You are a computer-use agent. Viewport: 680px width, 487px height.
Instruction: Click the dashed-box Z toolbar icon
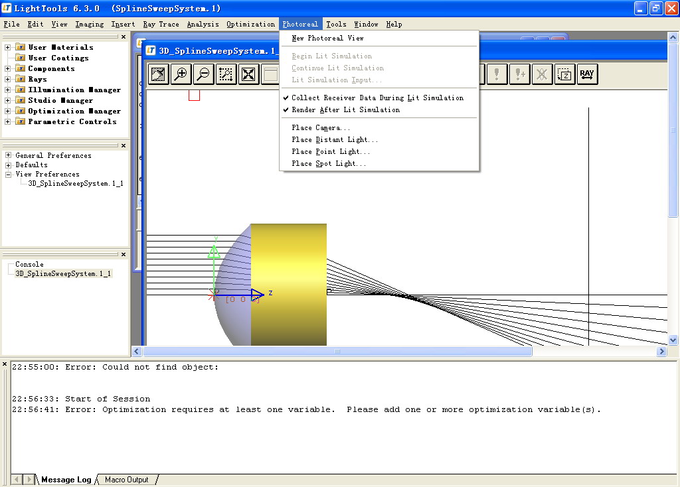564,74
